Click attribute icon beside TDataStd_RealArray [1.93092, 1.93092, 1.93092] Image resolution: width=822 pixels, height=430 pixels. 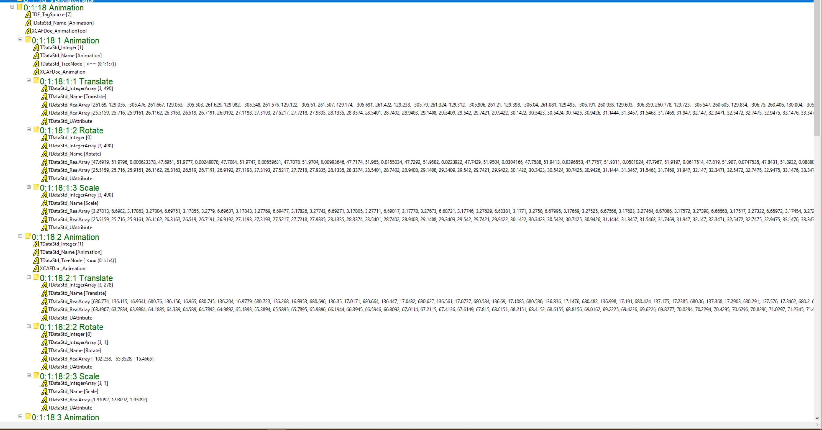tap(44, 400)
